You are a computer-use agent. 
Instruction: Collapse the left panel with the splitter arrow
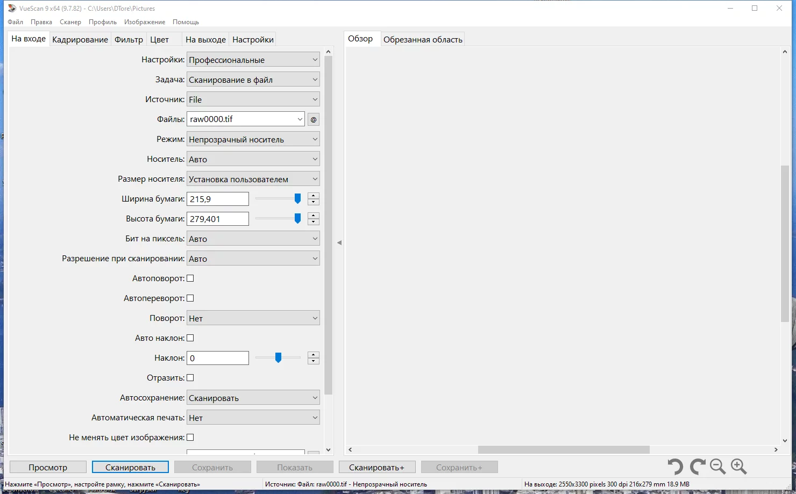click(x=339, y=243)
